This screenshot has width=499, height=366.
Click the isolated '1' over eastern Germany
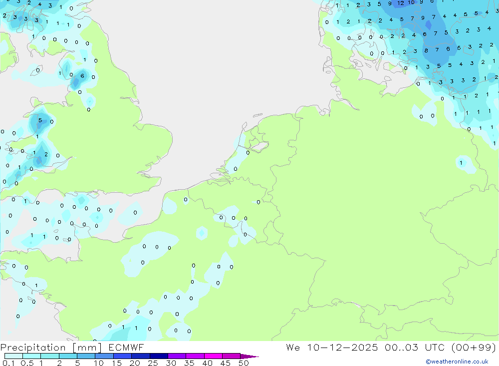[461, 163]
